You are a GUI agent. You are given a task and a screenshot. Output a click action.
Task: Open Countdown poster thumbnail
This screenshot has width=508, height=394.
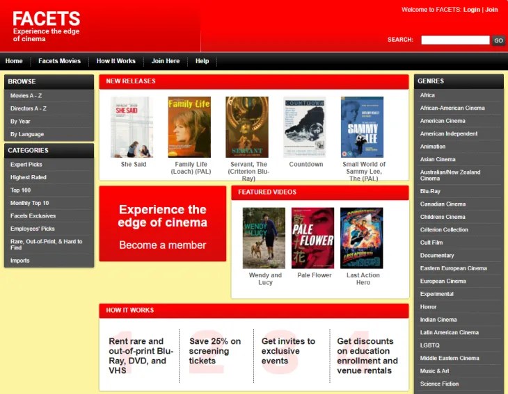[x=305, y=127]
